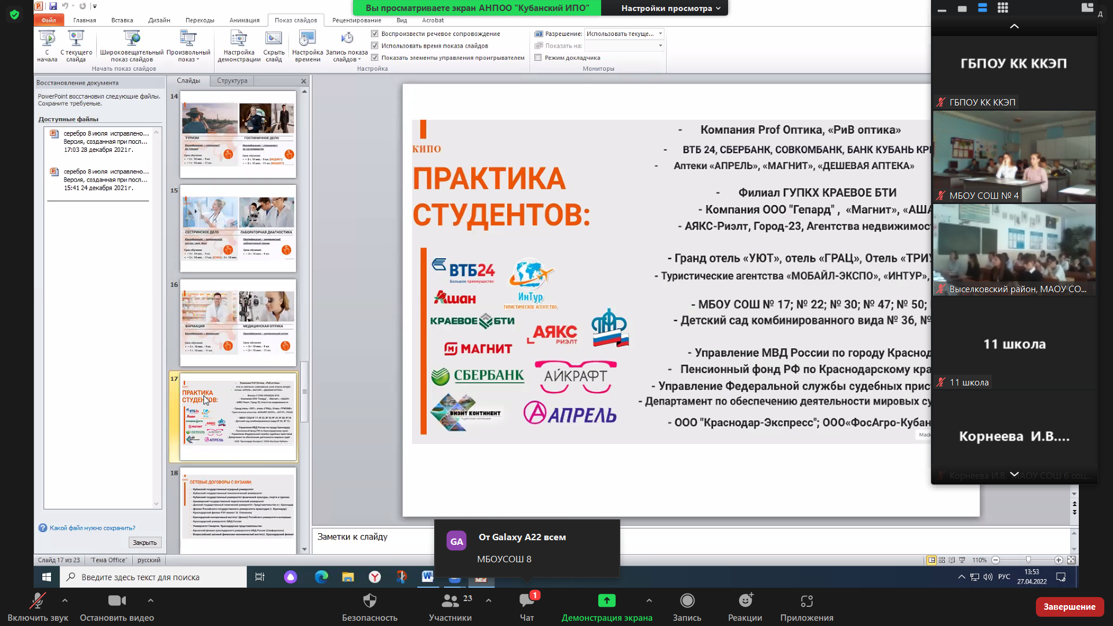1113x626 pixels.
Task: Click zoom slider handle in status bar
Action: (1028, 560)
